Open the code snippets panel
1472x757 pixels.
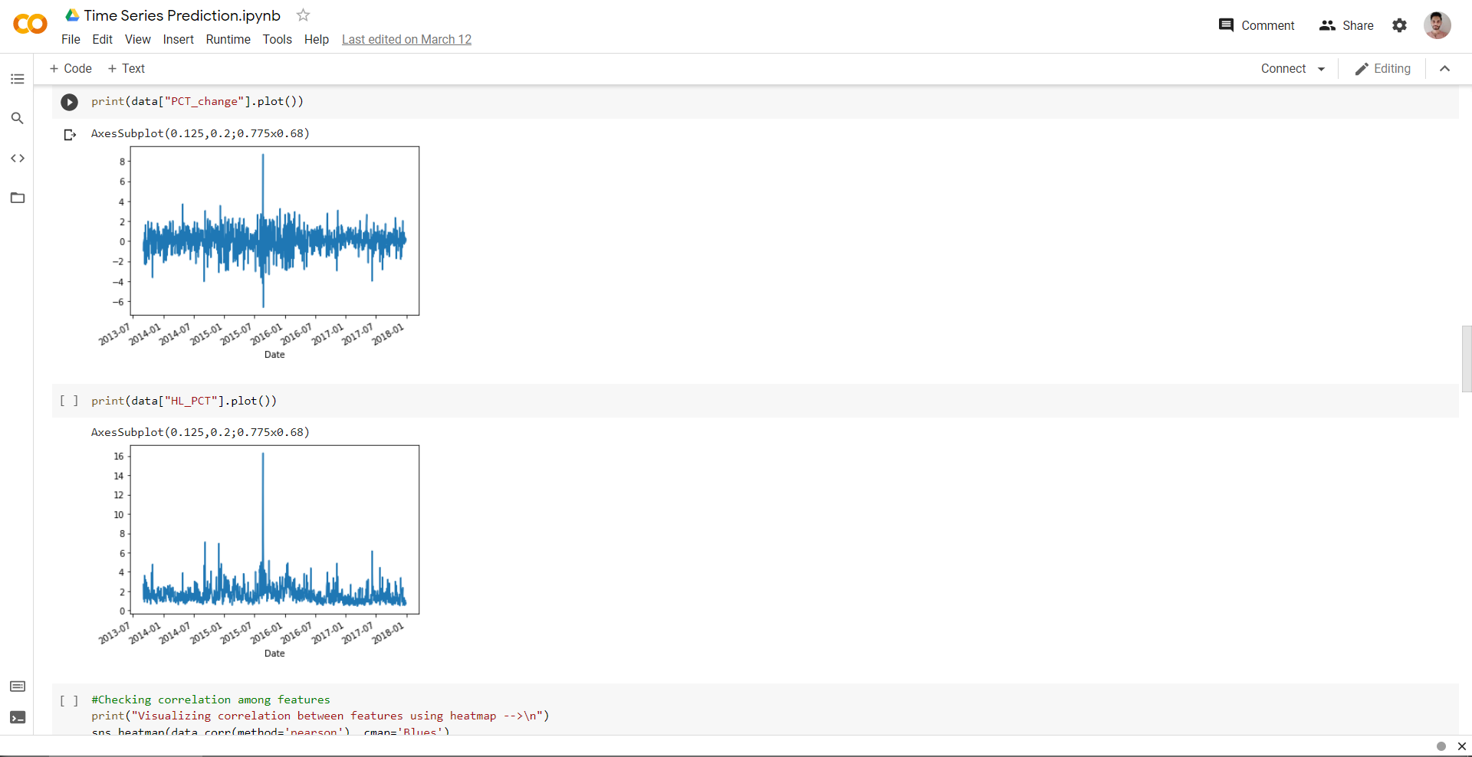tap(18, 159)
